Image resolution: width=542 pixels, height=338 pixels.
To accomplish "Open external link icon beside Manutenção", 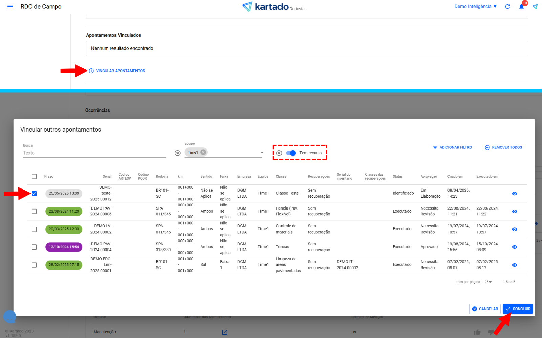I will click(x=224, y=332).
